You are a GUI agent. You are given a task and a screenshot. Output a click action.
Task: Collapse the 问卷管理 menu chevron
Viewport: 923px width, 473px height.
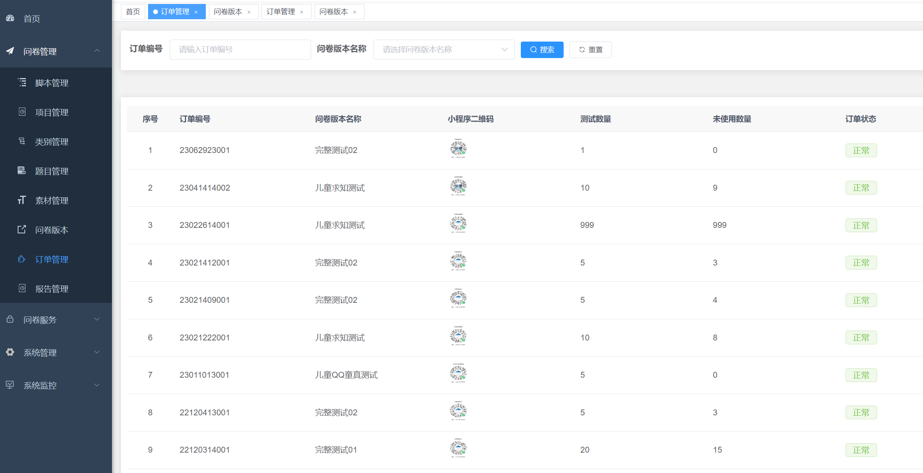point(97,51)
